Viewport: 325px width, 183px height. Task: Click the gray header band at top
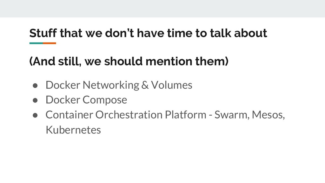coord(162,9)
